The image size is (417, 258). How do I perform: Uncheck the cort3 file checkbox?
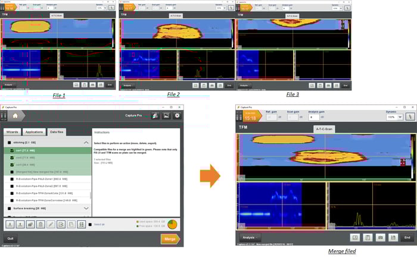pos(12,165)
